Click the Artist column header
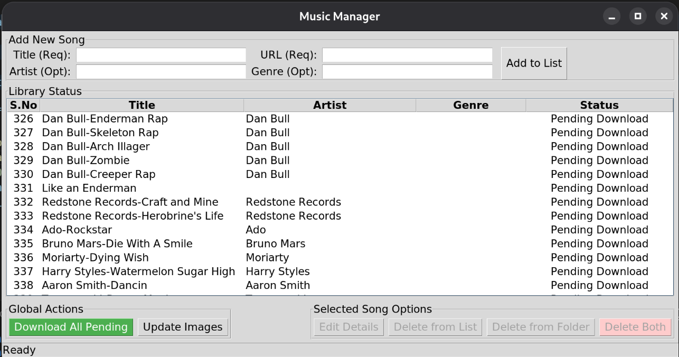679x357 pixels. [x=329, y=105]
